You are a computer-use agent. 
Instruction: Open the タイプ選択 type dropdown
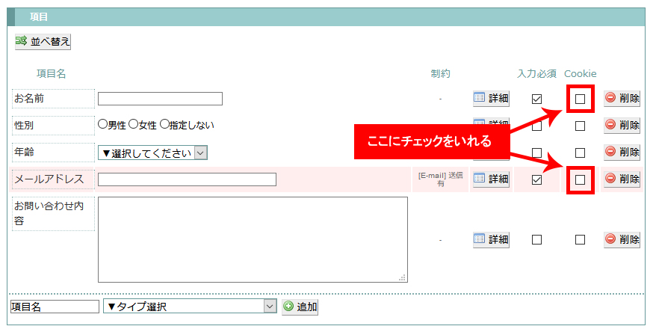190,307
